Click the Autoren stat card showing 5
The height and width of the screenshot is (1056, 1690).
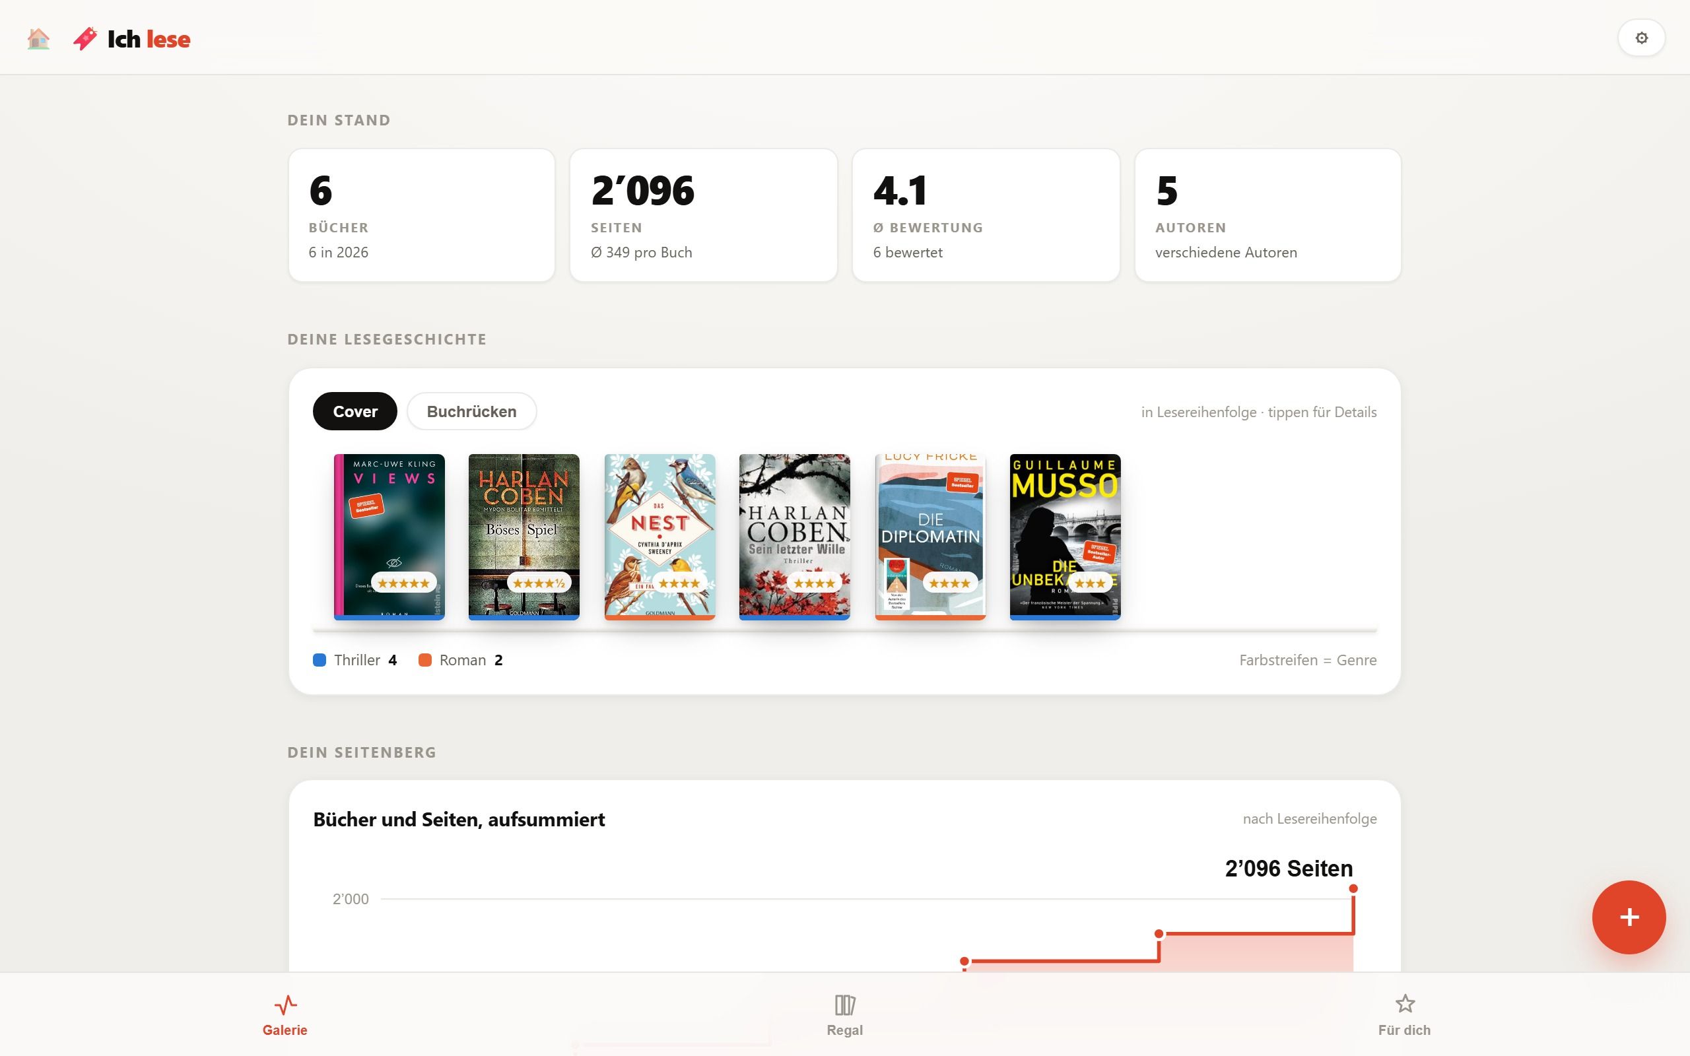[x=1268, y=215]
